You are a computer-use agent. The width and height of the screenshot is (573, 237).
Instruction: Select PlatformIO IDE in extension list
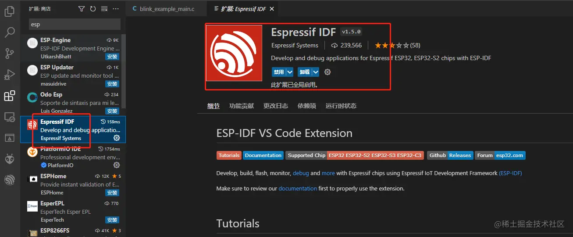(x=73, y=157)
